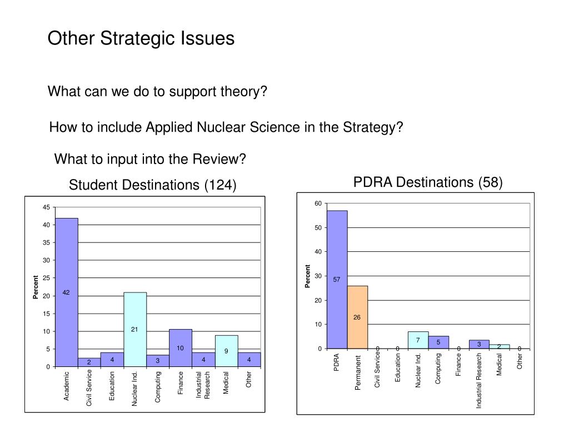This screenshot has height=427, width=569.
Task: Click the orange Permanent bar labeled 26
Action: (x=357, y=317)
